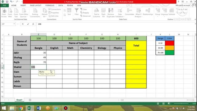Screen dimensions: 197x111
Task: Click Sort Z to A icon
Action: [65, 15]
